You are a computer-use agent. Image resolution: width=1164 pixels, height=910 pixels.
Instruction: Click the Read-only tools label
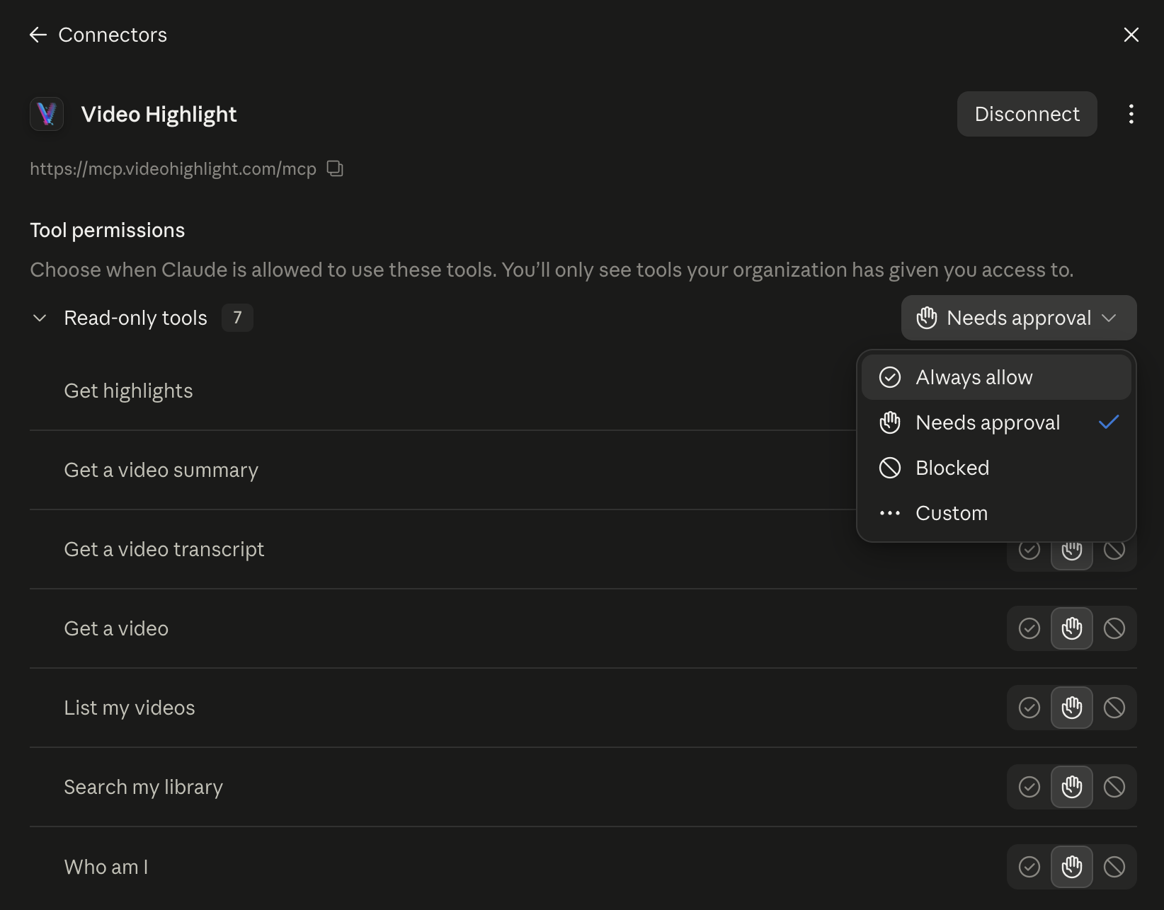135,318
